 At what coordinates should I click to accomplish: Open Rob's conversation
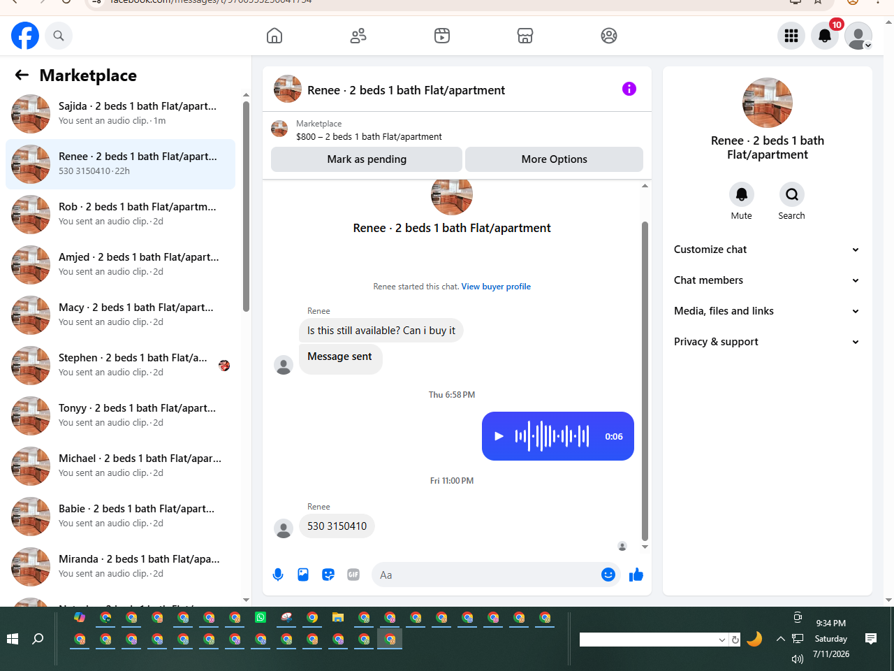click(x=121, y=215)
